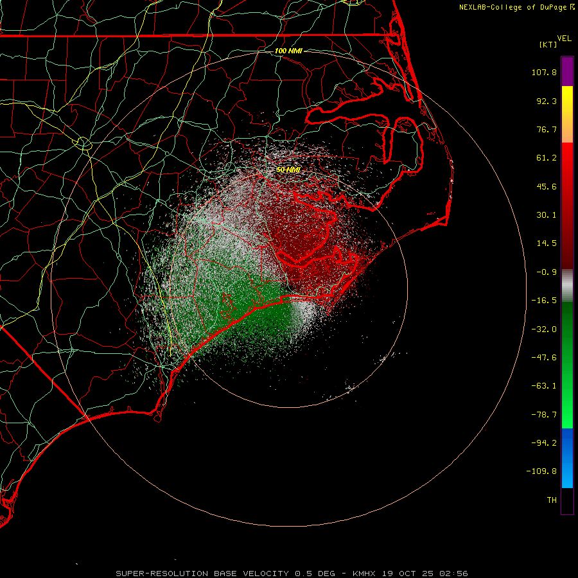Click the 14.5 velocity scale value
Image resolution: width=578 pixels, height=578 pixels.
tap(547, 243)
